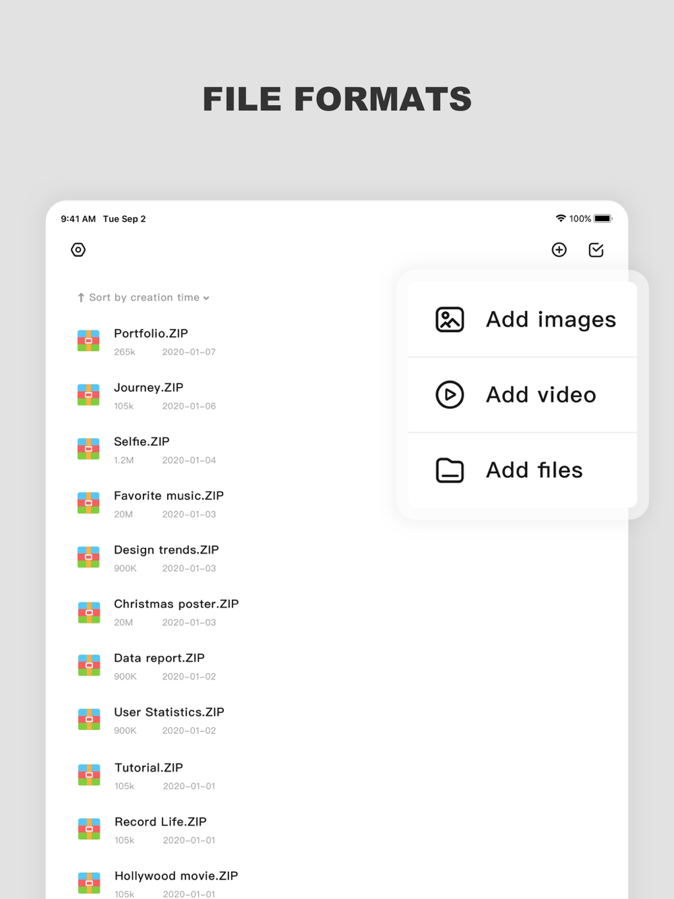
Task: Click the 2020-01-06 date of Journey.ZIP
Action: click(189, 406)
